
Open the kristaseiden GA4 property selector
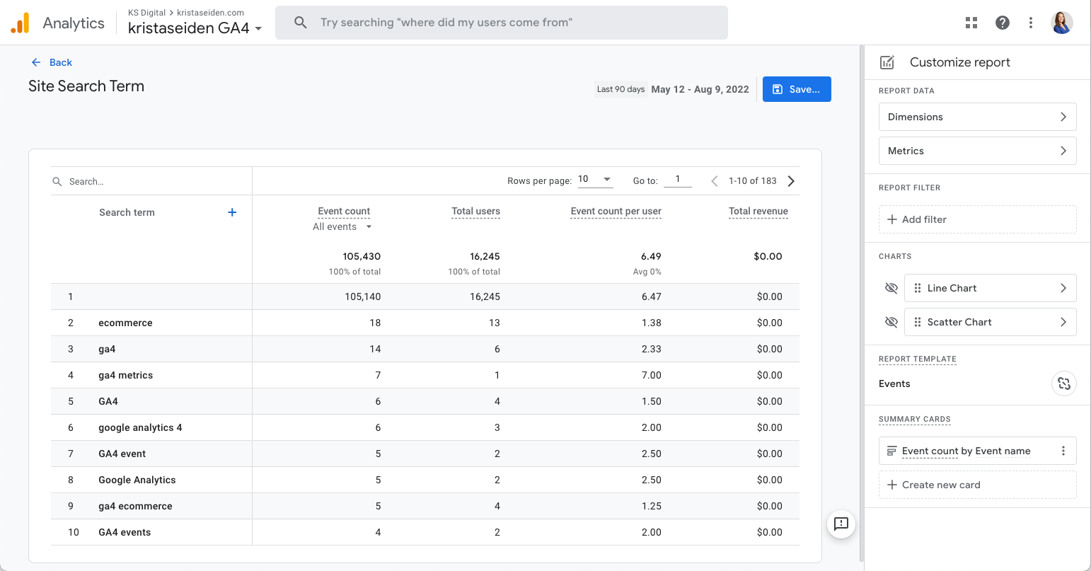click(x=195, y=29)
